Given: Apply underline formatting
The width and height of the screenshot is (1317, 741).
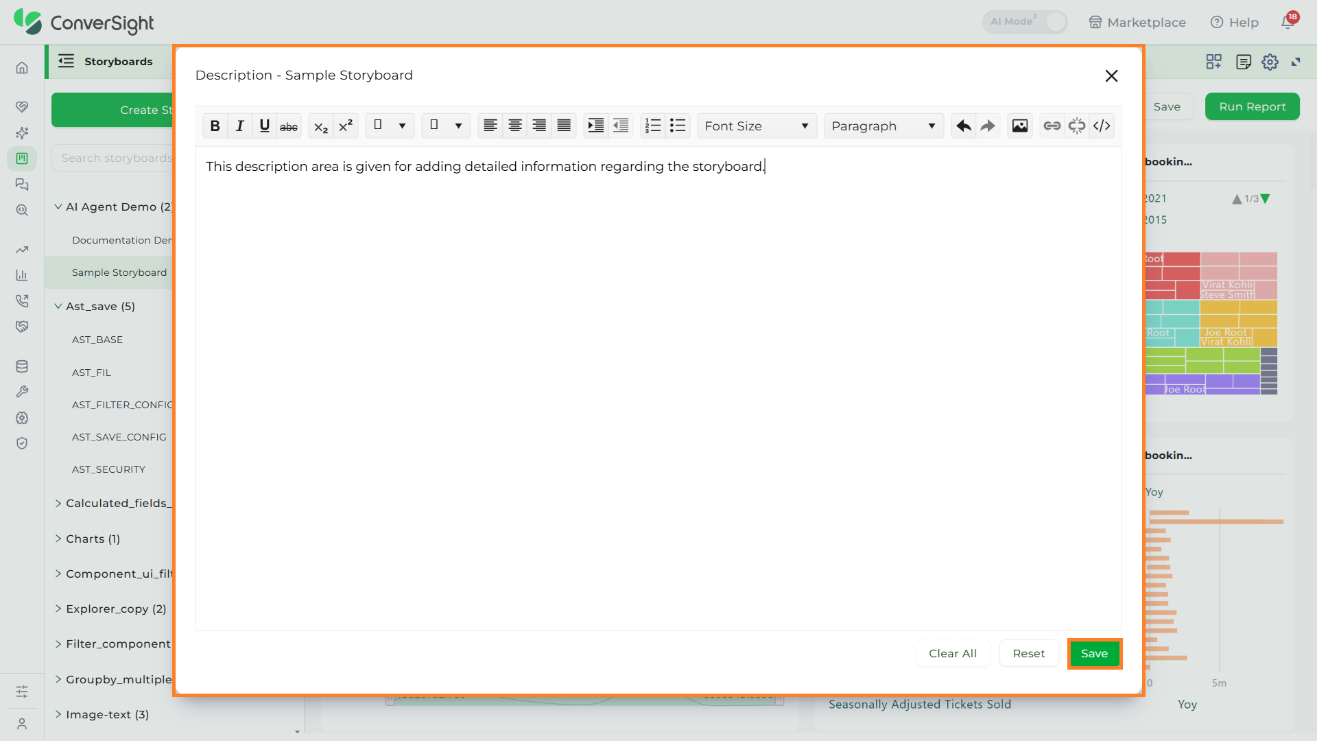Looking at the screenshot, I should tap(264, 126).
